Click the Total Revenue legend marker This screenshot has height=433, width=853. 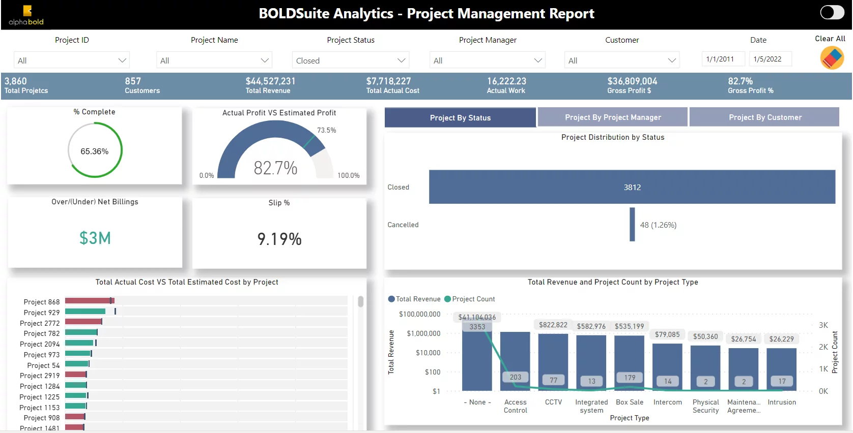[391, 299]
